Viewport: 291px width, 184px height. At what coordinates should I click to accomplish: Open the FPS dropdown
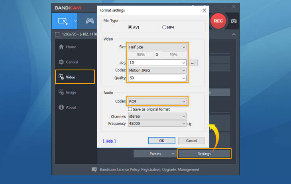(x=157, y=62)
